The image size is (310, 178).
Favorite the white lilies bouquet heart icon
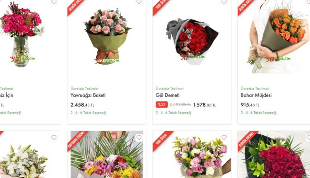[x=54, y=137]
